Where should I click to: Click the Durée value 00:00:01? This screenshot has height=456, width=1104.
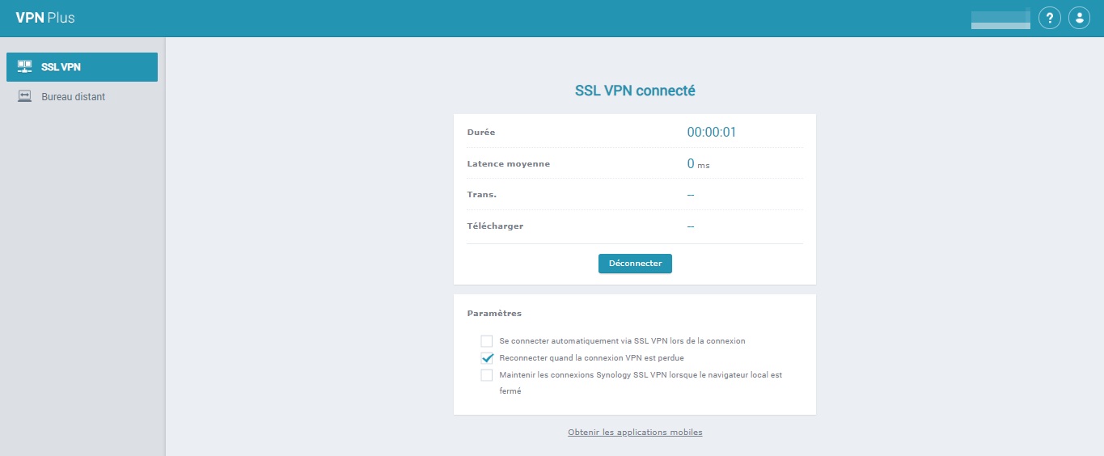click(x=712, y=133)
